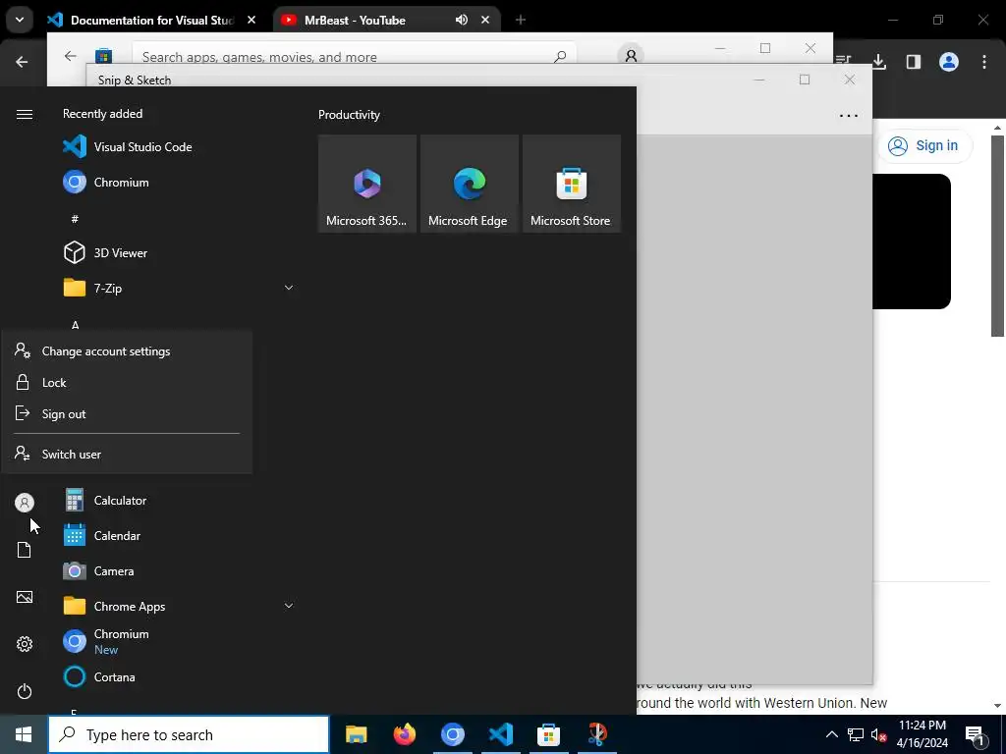
Task: Click the # letter group header
Action: point(75,219)
